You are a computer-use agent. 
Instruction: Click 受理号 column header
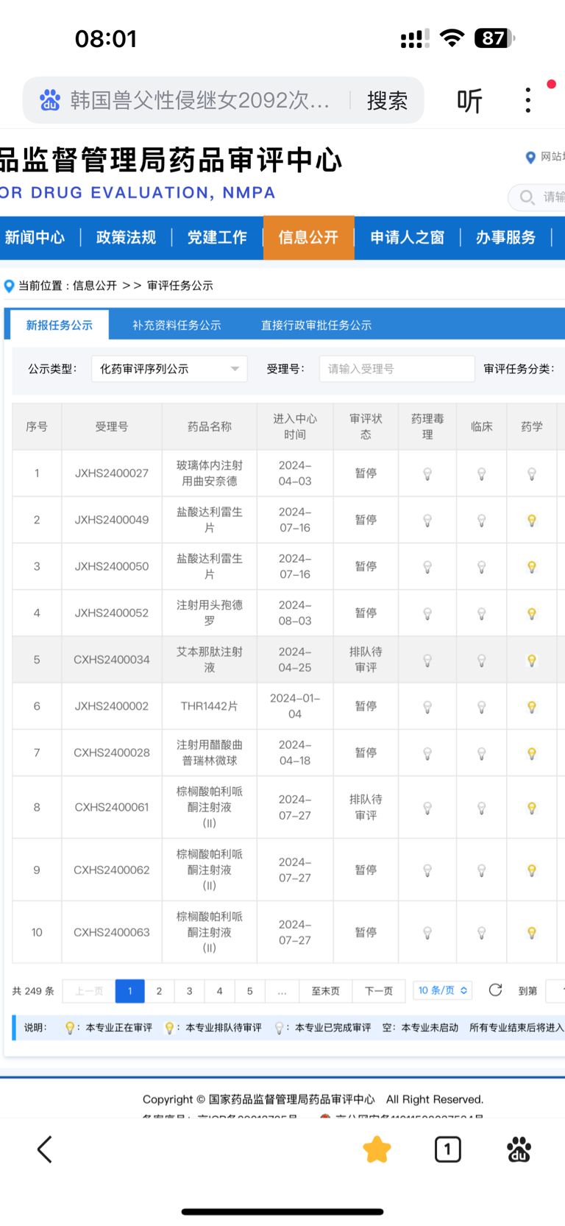112,426
